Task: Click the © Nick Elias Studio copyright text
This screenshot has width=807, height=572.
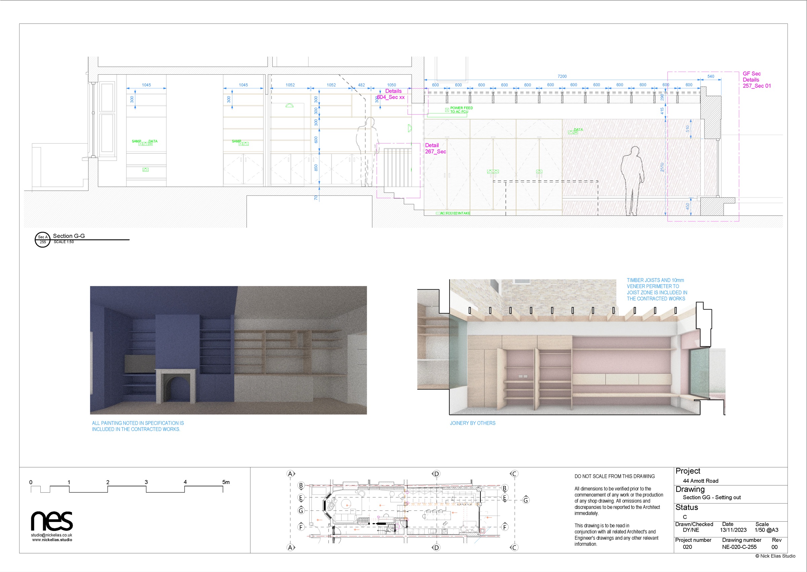Action: coord(775,556)
